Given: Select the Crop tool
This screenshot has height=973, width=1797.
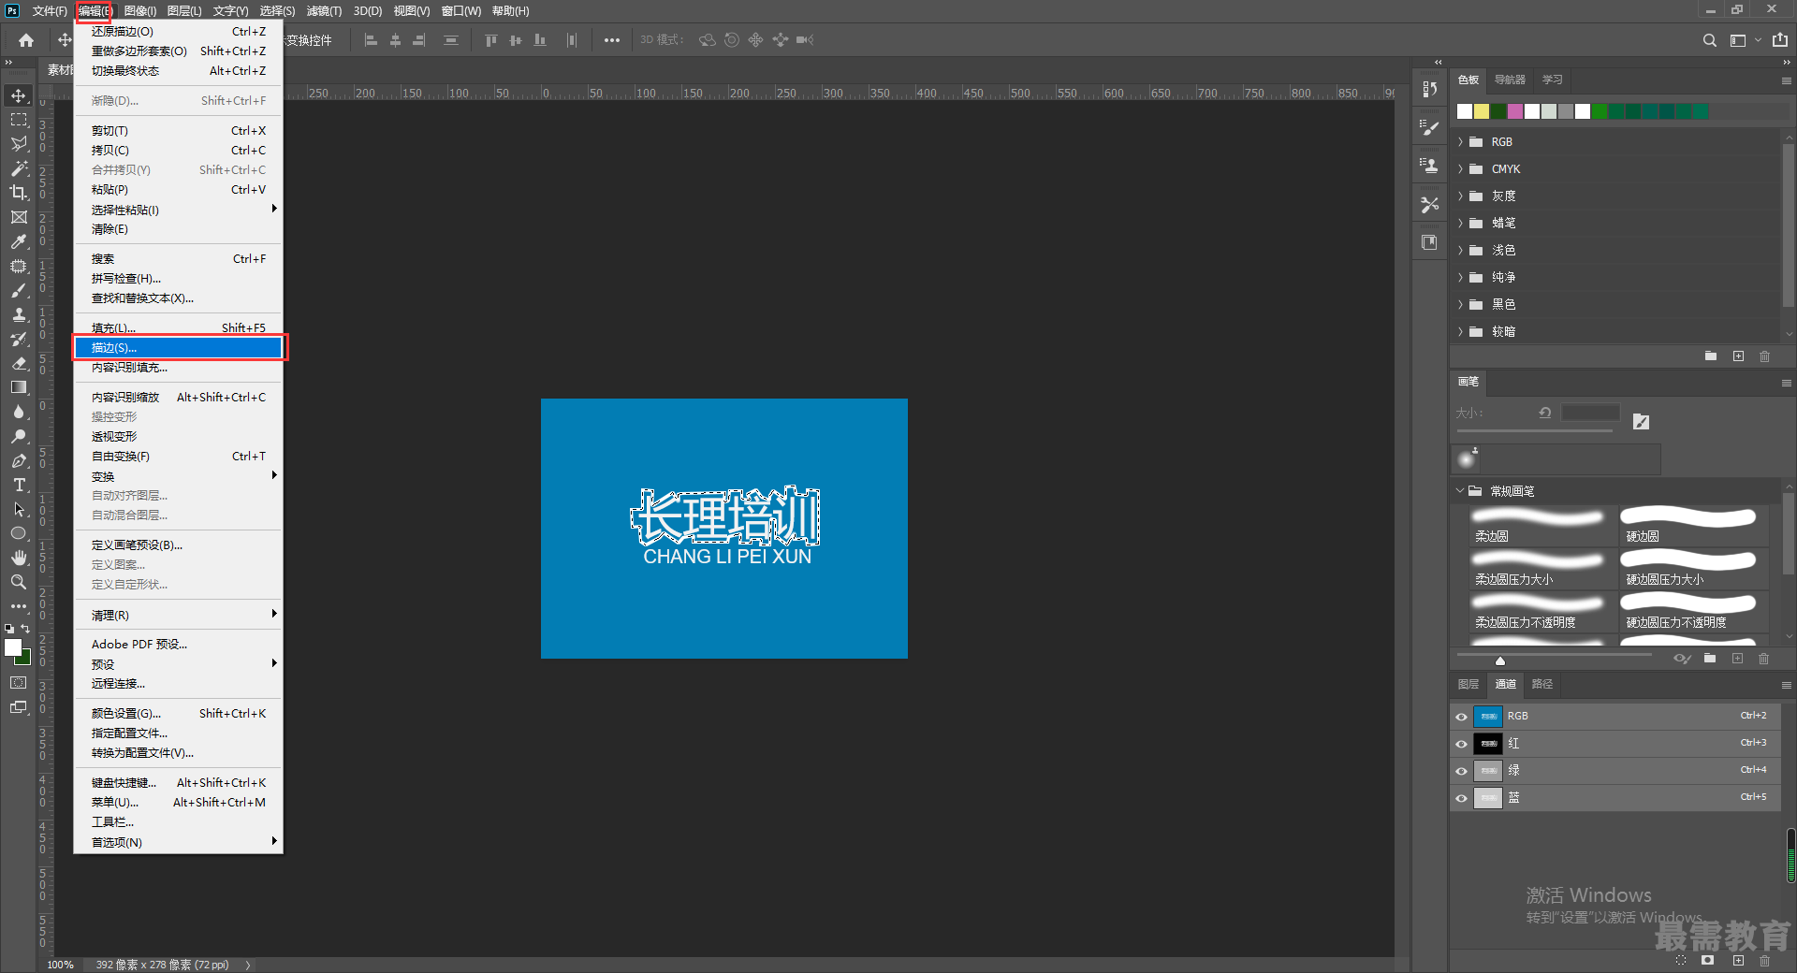Looking at the screenshot, I should 19,193.
